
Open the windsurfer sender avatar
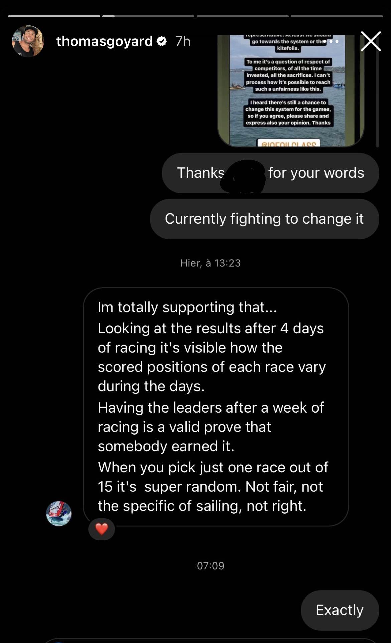click(x=59, y=514)
